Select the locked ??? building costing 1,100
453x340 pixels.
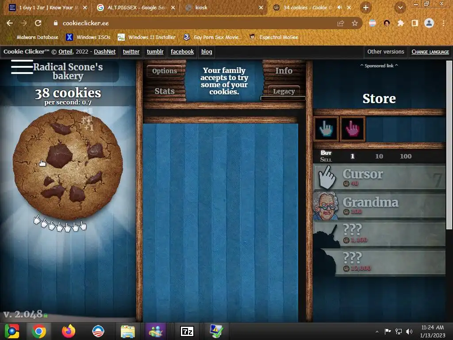click(x=379, y=234)
